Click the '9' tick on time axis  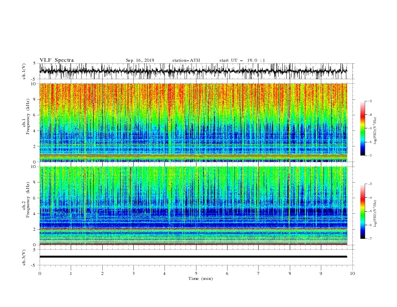(x=321, y=273)
